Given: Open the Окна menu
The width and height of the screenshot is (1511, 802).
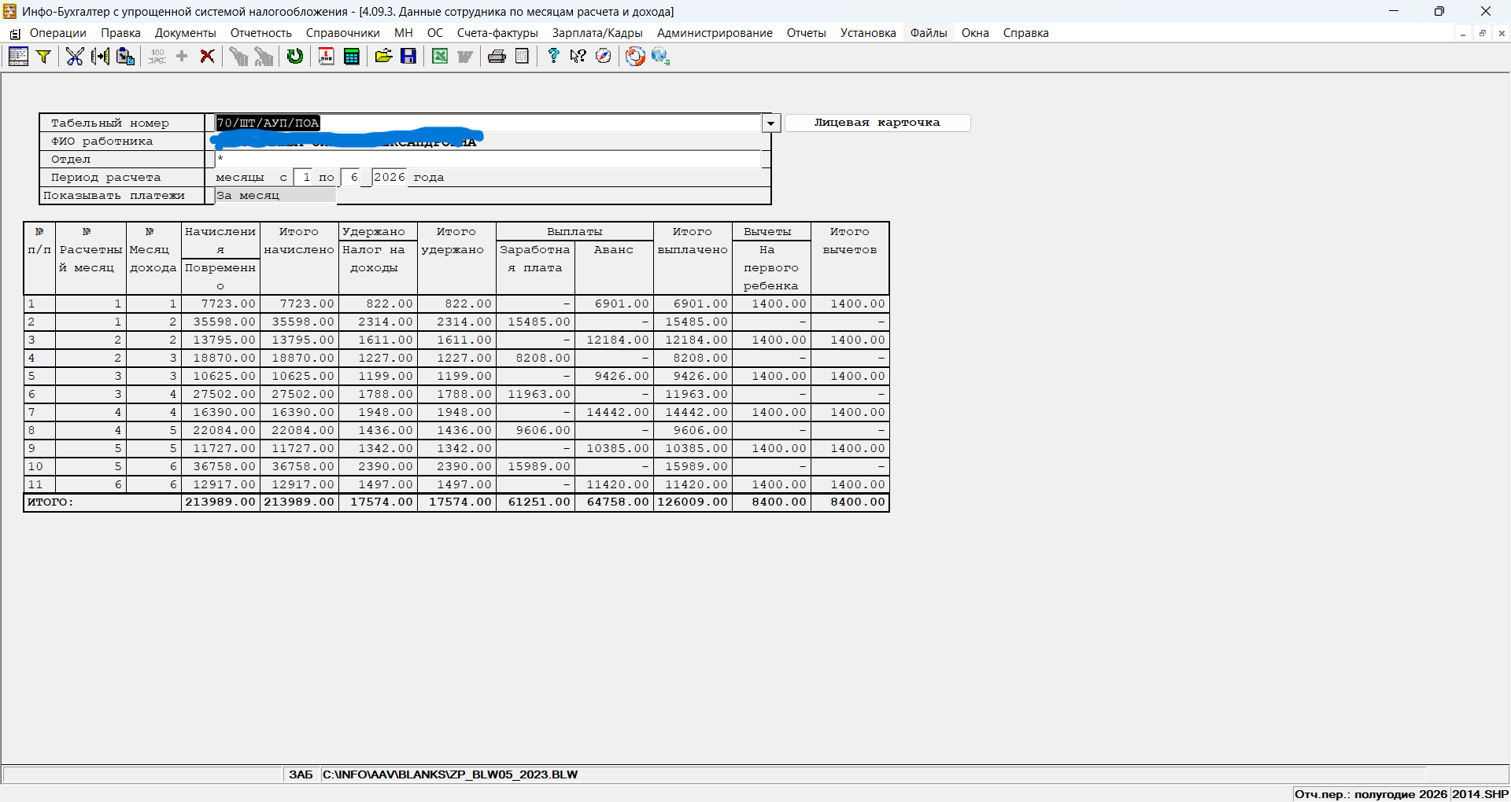Looking at the screenshot, I should click(975, 33).
